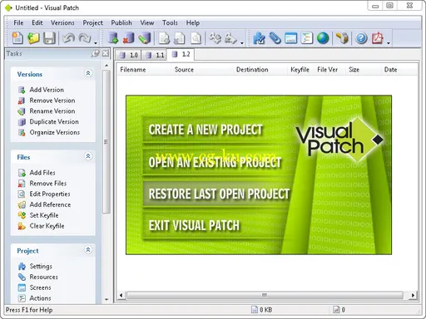Switch to version tab 1.0

point(128,55)
